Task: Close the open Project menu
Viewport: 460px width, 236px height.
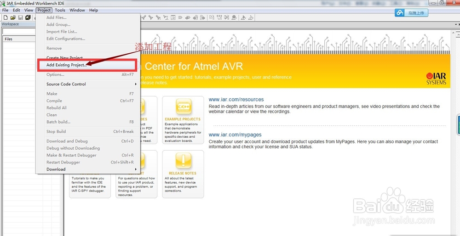Action: click(x=44, y=10)
